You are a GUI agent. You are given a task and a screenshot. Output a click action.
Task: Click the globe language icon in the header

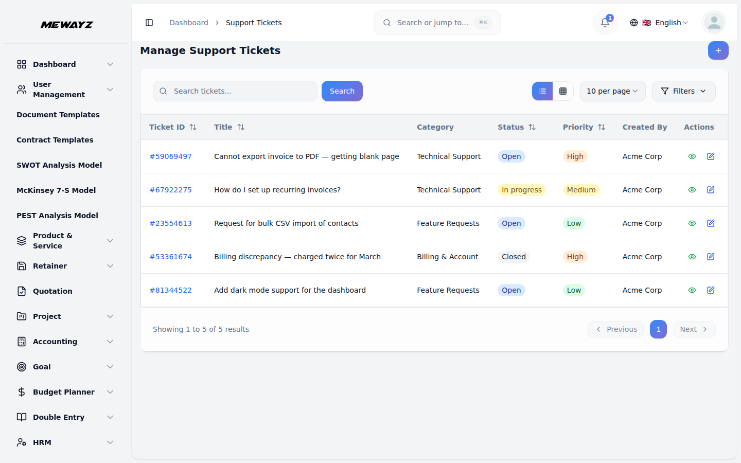[x=633, y=23]
